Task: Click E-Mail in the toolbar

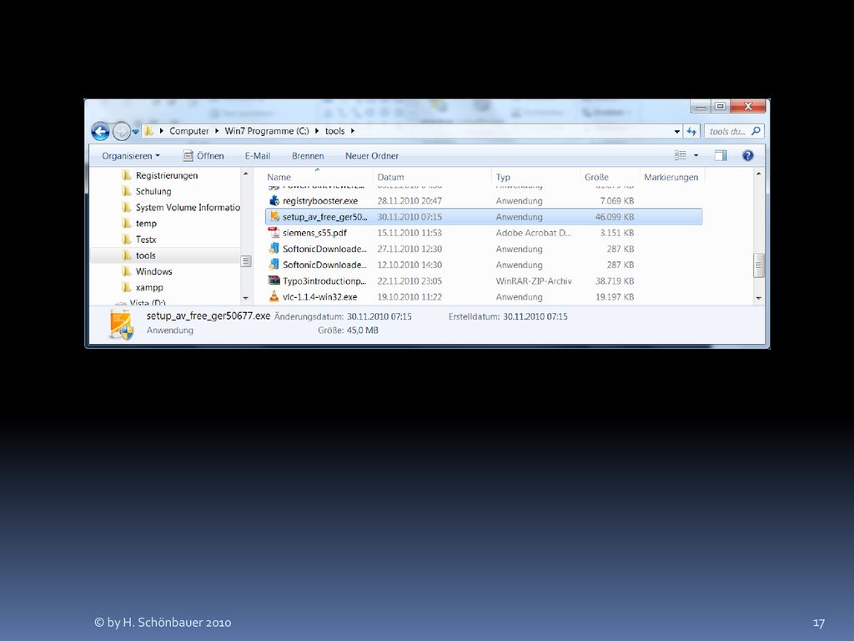Action: tap(258, 156)
